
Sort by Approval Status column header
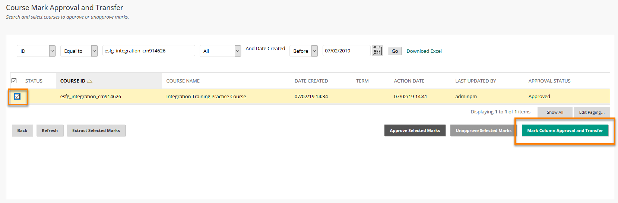pyautogui.click(x=549, y=81)
